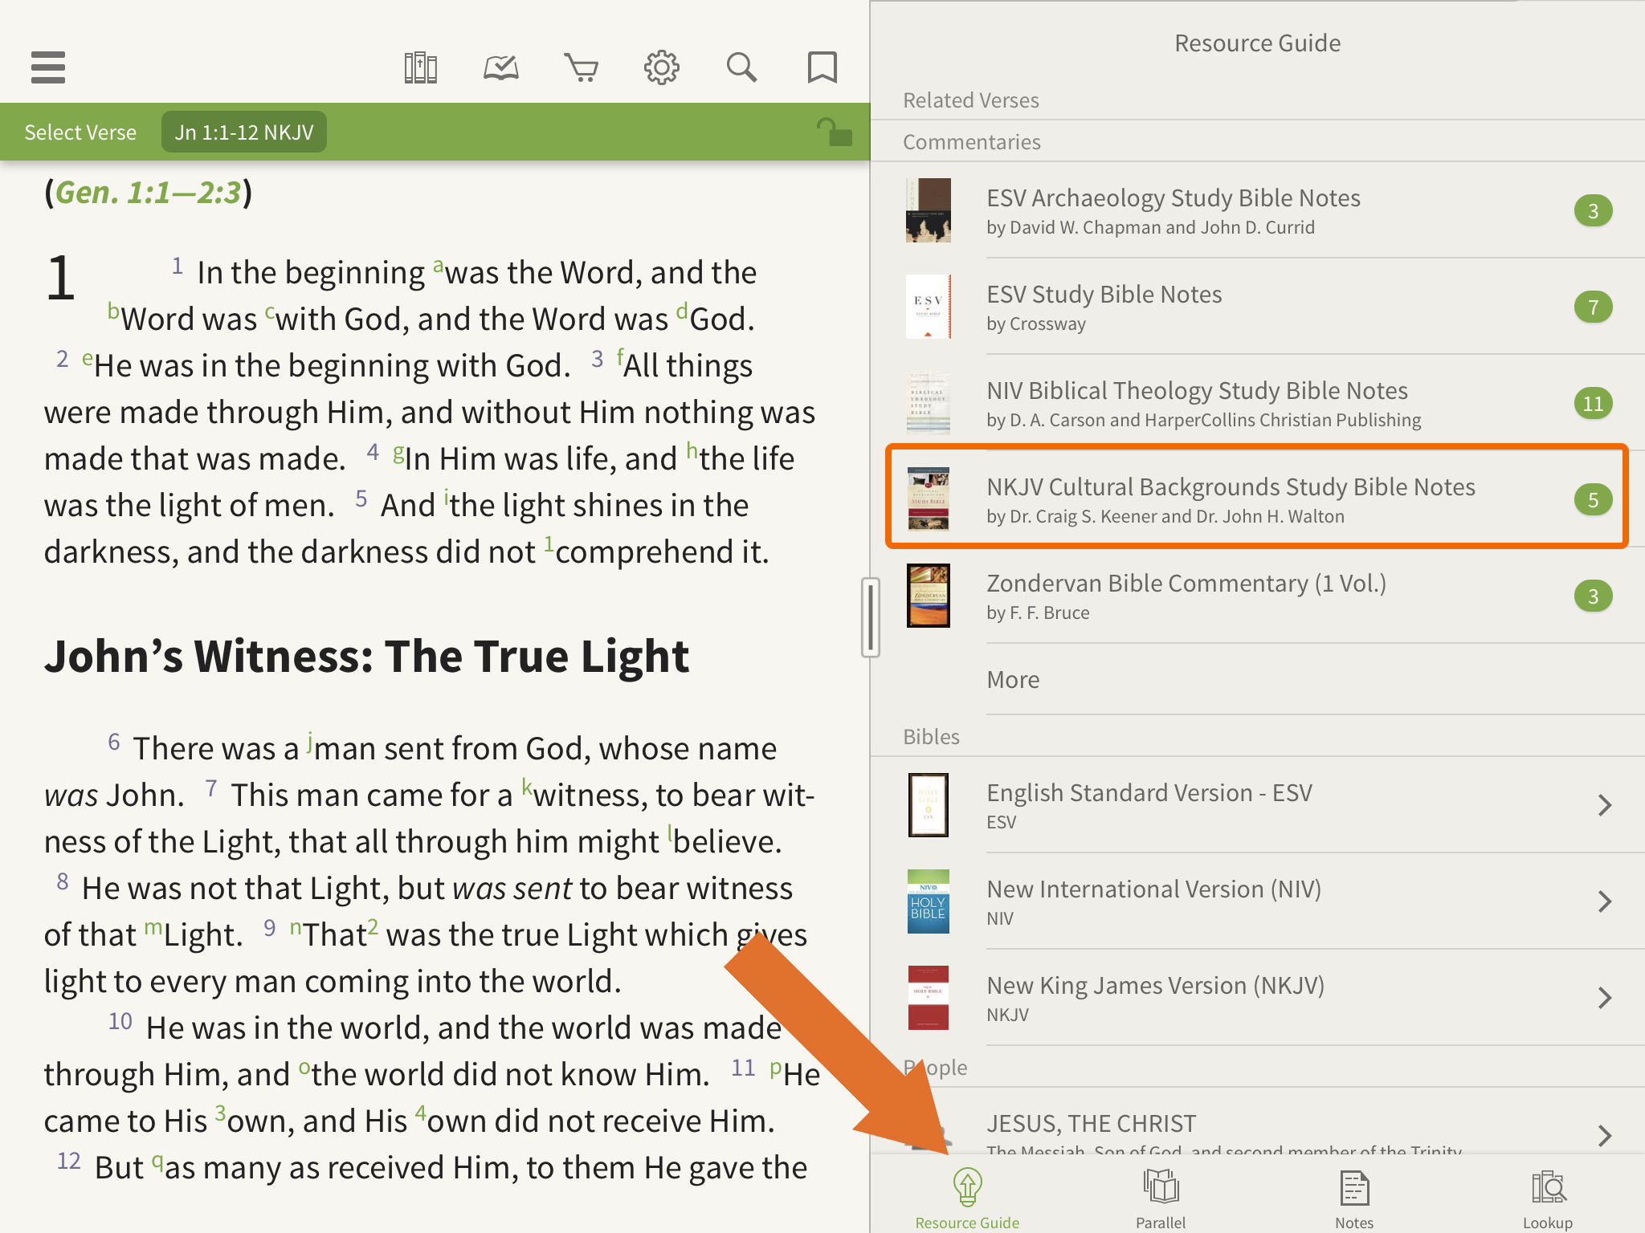The image size is (1645, 1233).
Task: Open Gen. 1:1—2:3 cross reference link
Action: [148, 193]
